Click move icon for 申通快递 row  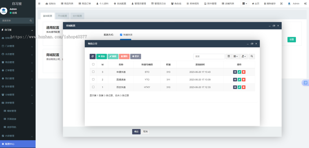coord(235,72)
